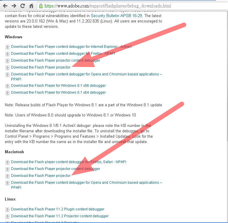The image size is (228, 223).
Task: Open Security Bulletin APSB 16-29 link
Action: [116, 16]
